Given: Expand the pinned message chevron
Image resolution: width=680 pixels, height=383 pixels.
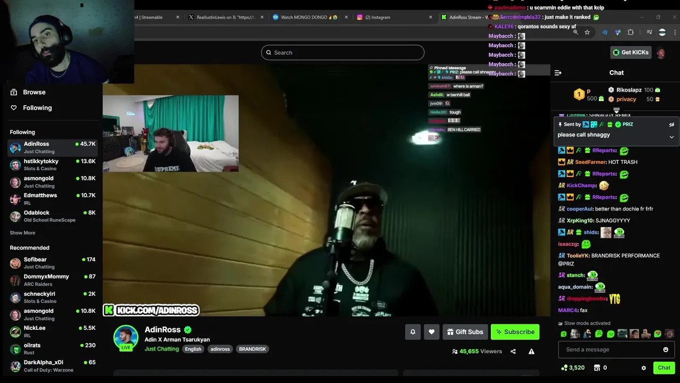Looking at the screenshot, I should point(671,137).
